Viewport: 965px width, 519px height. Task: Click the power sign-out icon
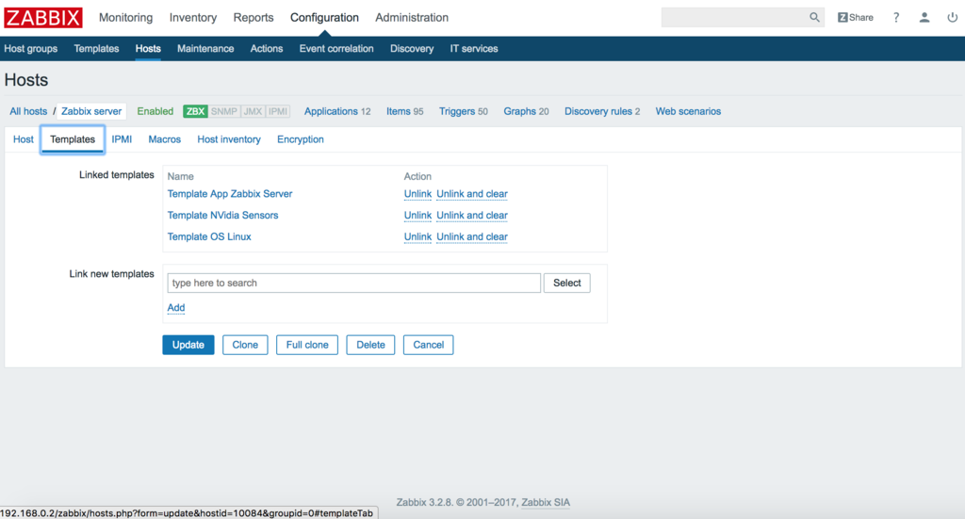pyautogui.click(x=952, y=17)
